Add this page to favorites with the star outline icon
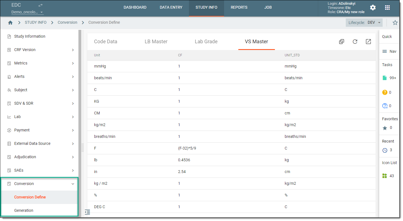Image resolution: width=403 pixels, height=221 pixels. (395, 23)
